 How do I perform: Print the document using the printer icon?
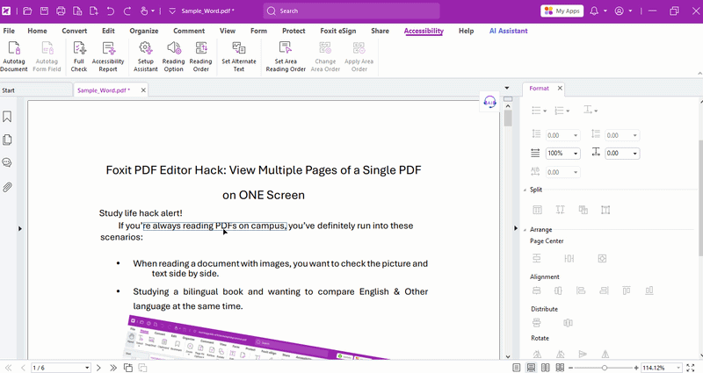coord(61,11)
